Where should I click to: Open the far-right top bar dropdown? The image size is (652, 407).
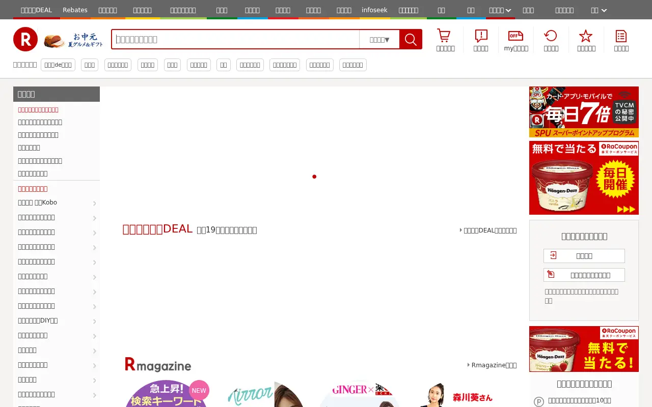(599, 10)
